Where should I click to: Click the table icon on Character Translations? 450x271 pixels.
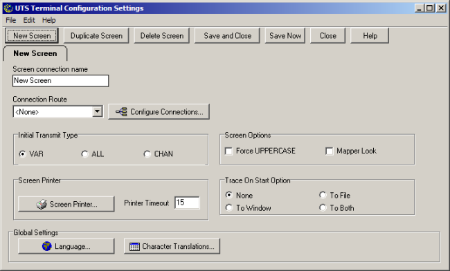click(x=134, y=246)
